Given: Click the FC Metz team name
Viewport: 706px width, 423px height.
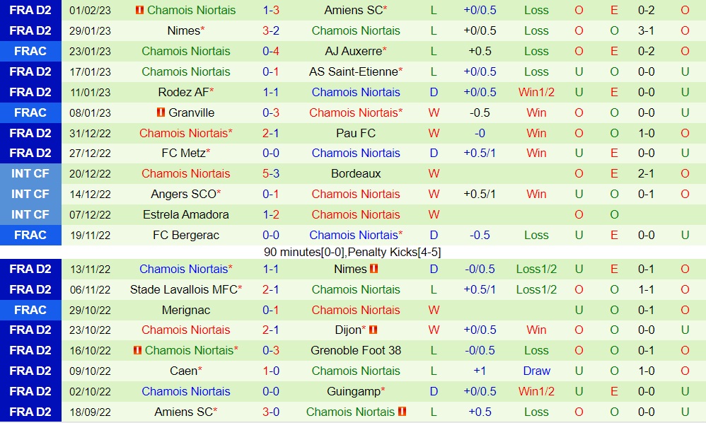Looking at the screenshot, I should click(x=183, y=153).
